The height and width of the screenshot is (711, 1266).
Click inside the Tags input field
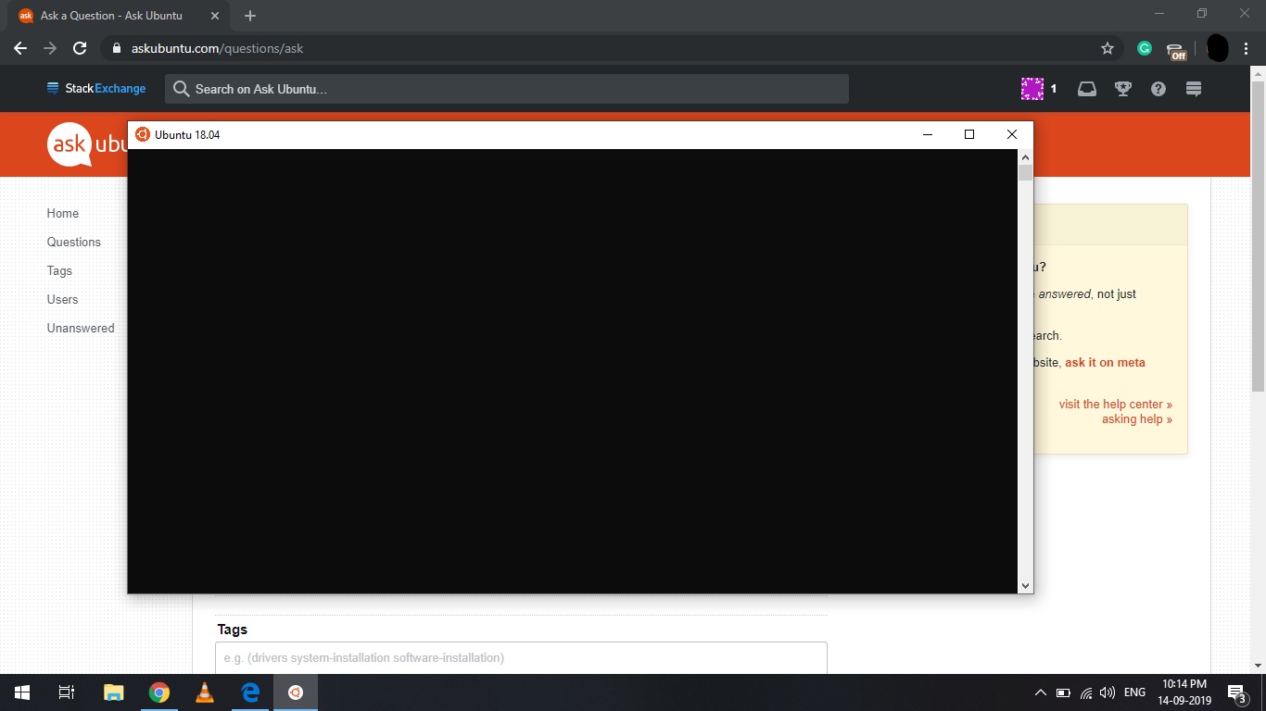519,658
